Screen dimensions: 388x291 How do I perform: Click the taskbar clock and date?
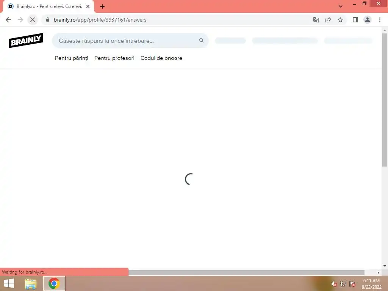[x=371, y=284]
